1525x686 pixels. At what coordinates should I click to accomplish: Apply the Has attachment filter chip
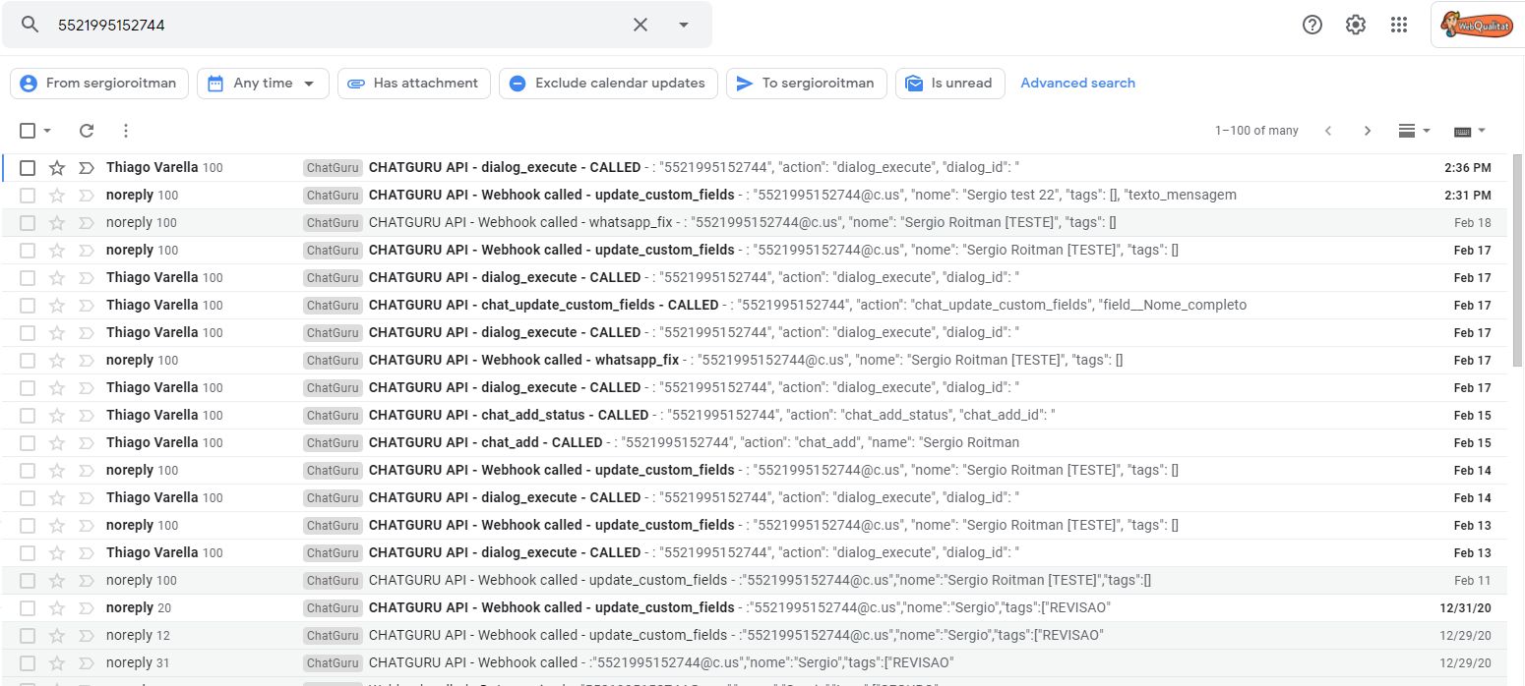pyautogui.click(x=414, y=84)
